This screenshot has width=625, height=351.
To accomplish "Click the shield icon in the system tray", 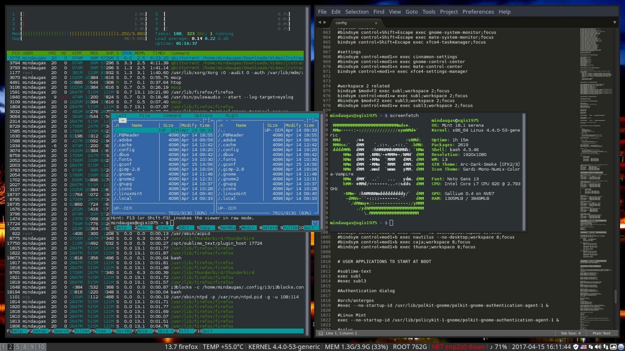I will [x=577, y=347].
